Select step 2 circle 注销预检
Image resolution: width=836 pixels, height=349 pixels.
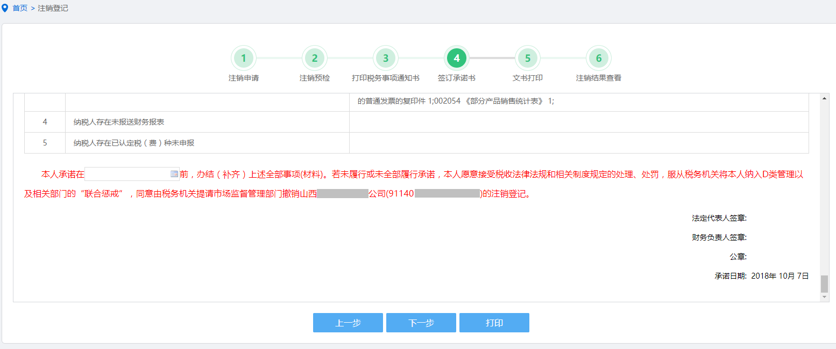pyautogui.click(x=315, y=58)
